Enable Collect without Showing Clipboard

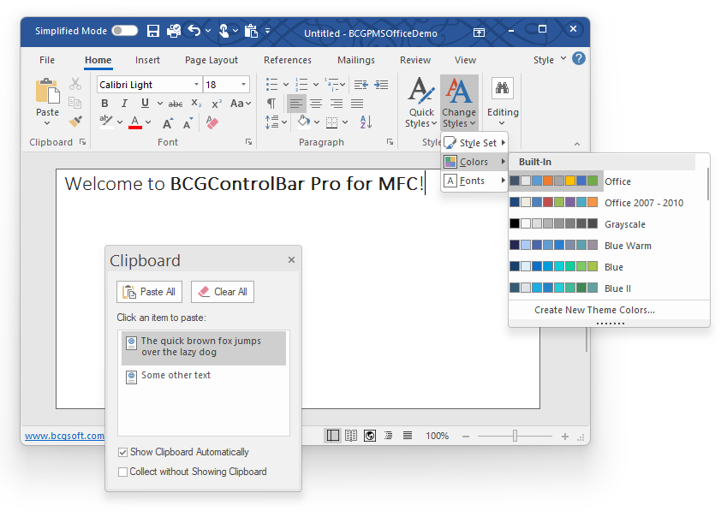tap(122, 472)
